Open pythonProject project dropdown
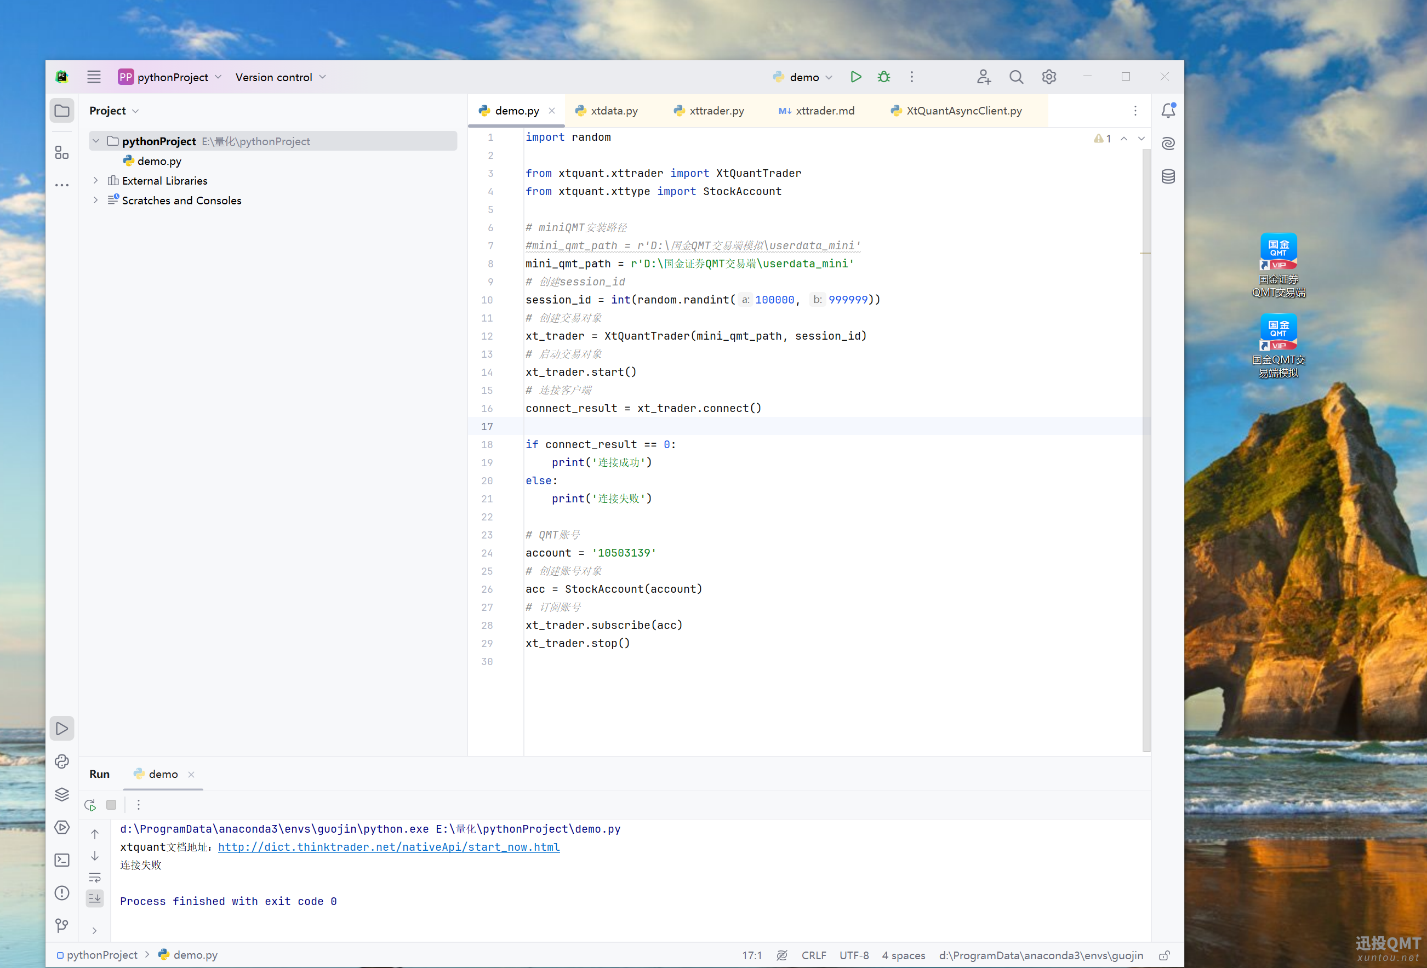This screenshot has height=968, width=1427. [x=169, y=77]
